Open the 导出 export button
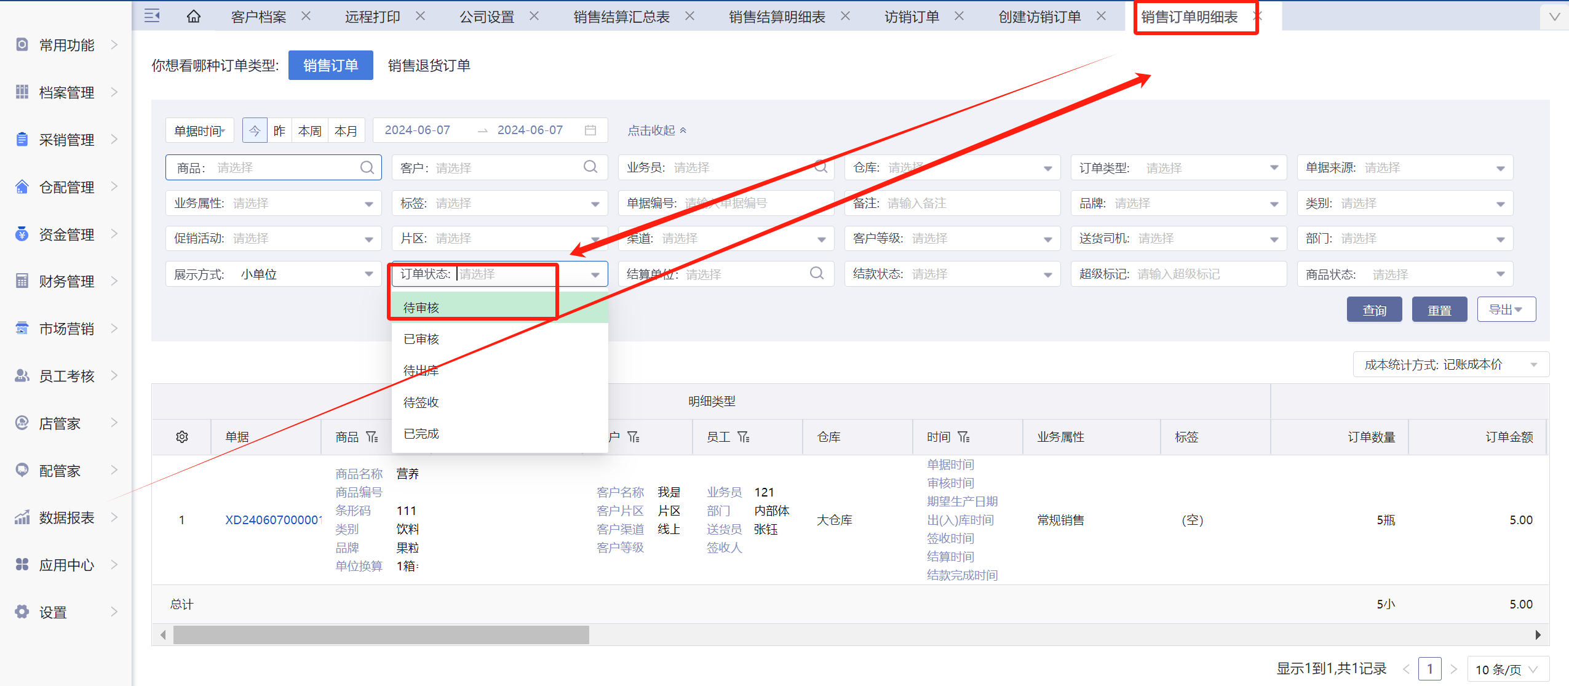 coord(1507,309)
